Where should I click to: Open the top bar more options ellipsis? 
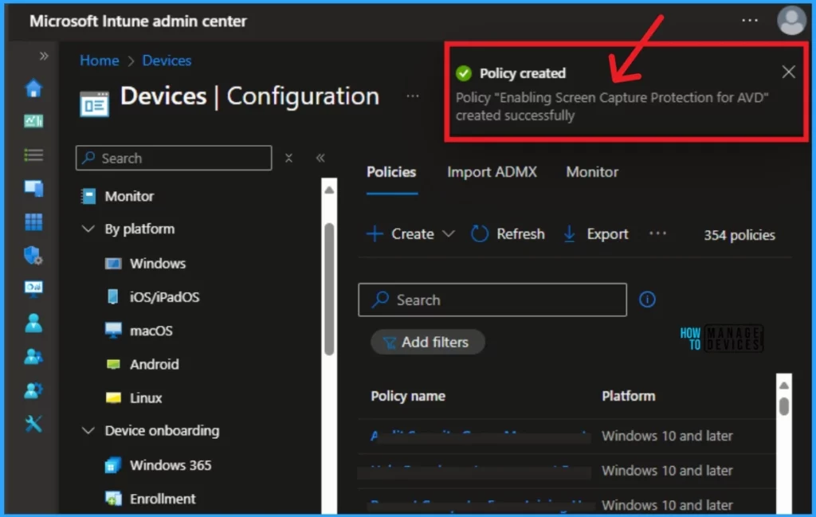[x=749, y=20]
